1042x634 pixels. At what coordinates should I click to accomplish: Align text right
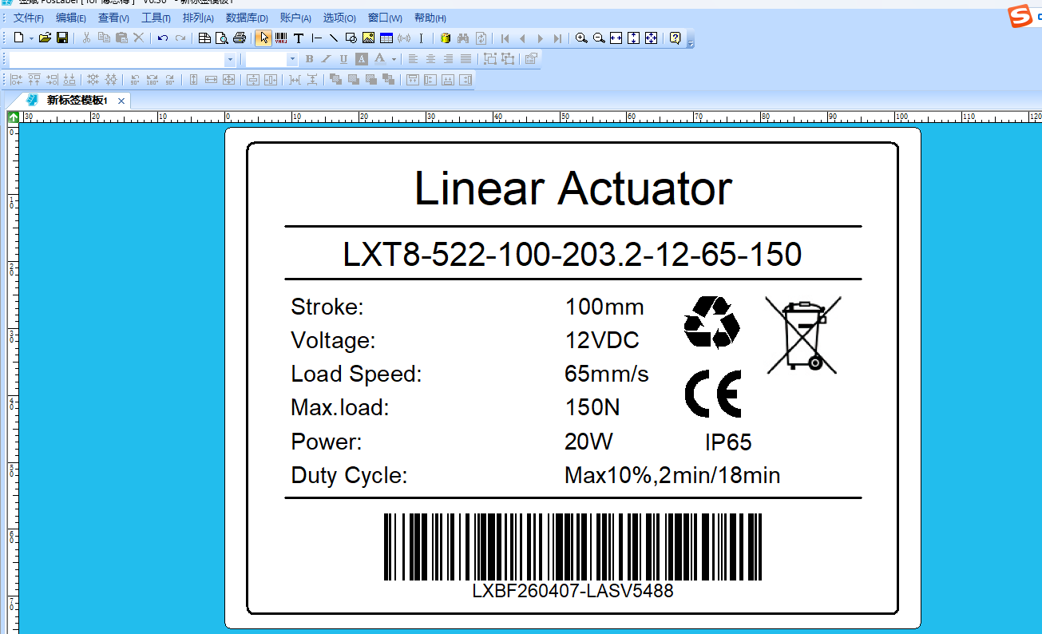(448, 59)
